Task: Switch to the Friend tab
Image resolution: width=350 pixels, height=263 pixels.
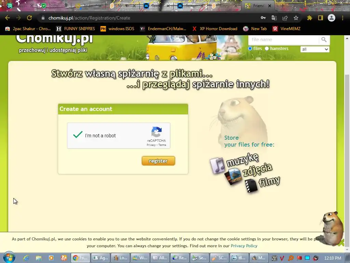Action: [258, 6]
